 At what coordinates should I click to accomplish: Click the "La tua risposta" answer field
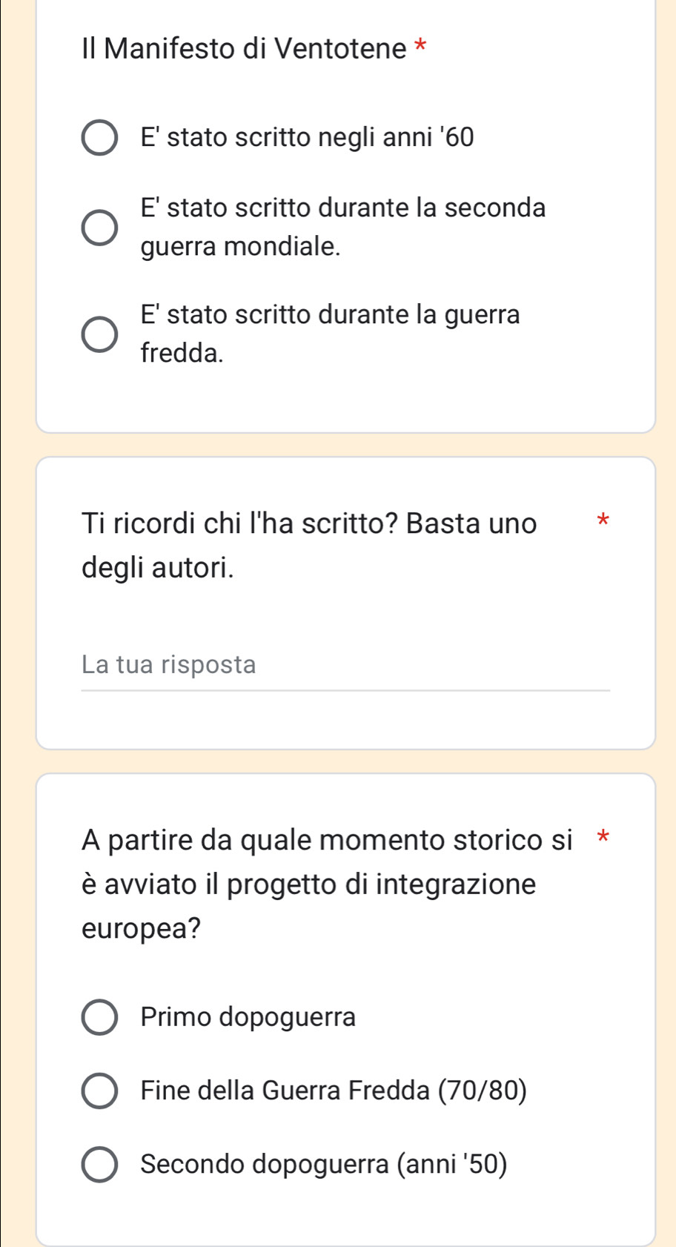pyautogui.click(x=345, y=665)
